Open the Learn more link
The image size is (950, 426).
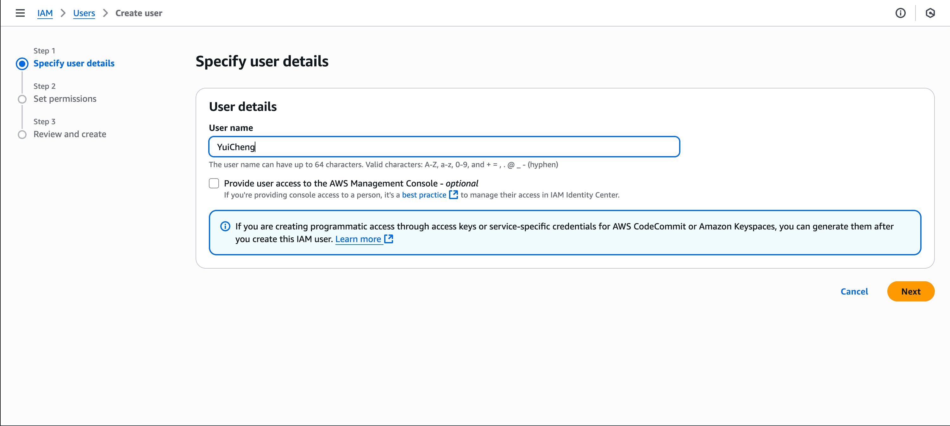[x=358, y=239]
